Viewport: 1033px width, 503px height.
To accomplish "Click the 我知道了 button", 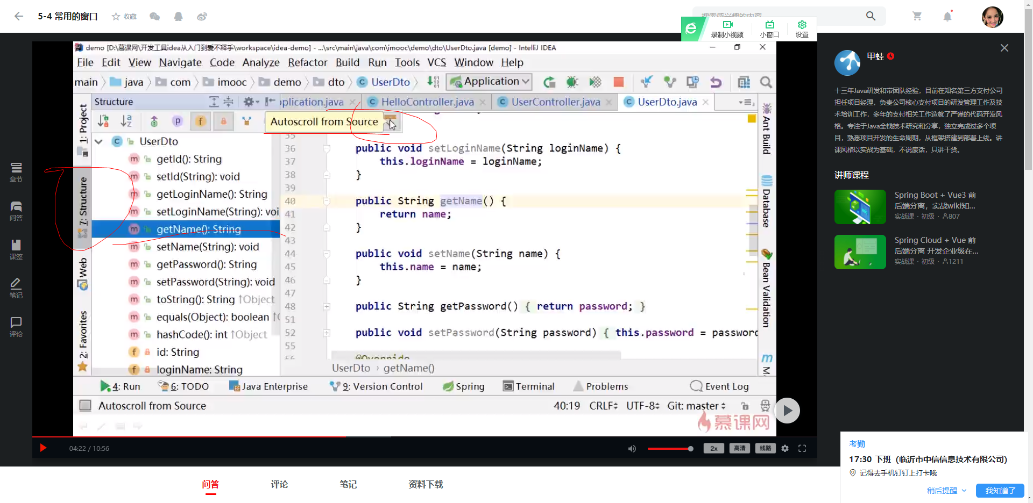I will click(1000, 491).
